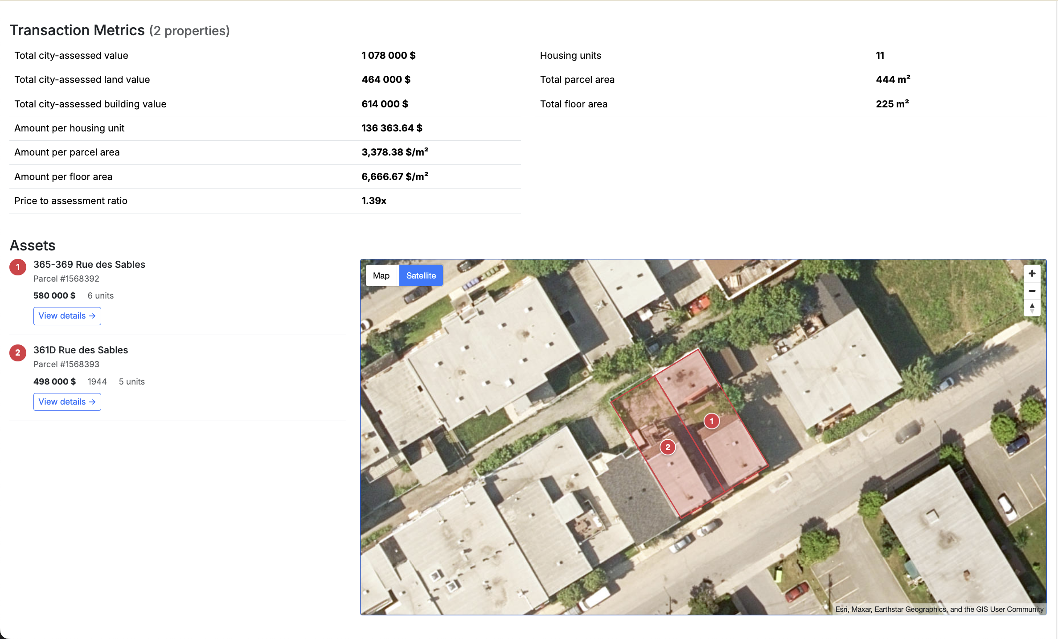Reset map bearing with compass icon
Viewport: 1058px width, 639px height.
point(1032,308)
